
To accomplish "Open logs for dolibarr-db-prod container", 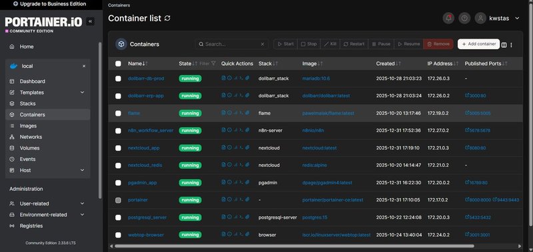I will (223, 78).
